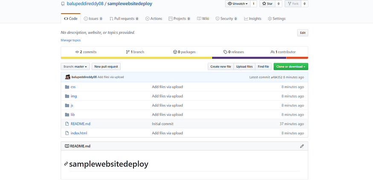The image size is (373, 180).
Task: Click '37 minutes ago' timestamp of README.md
Action: (x=292, y=124)
